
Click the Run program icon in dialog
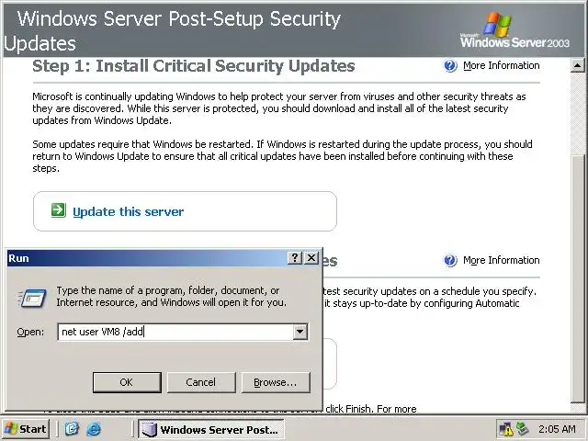pyautogui.click(x=33, y=296)
